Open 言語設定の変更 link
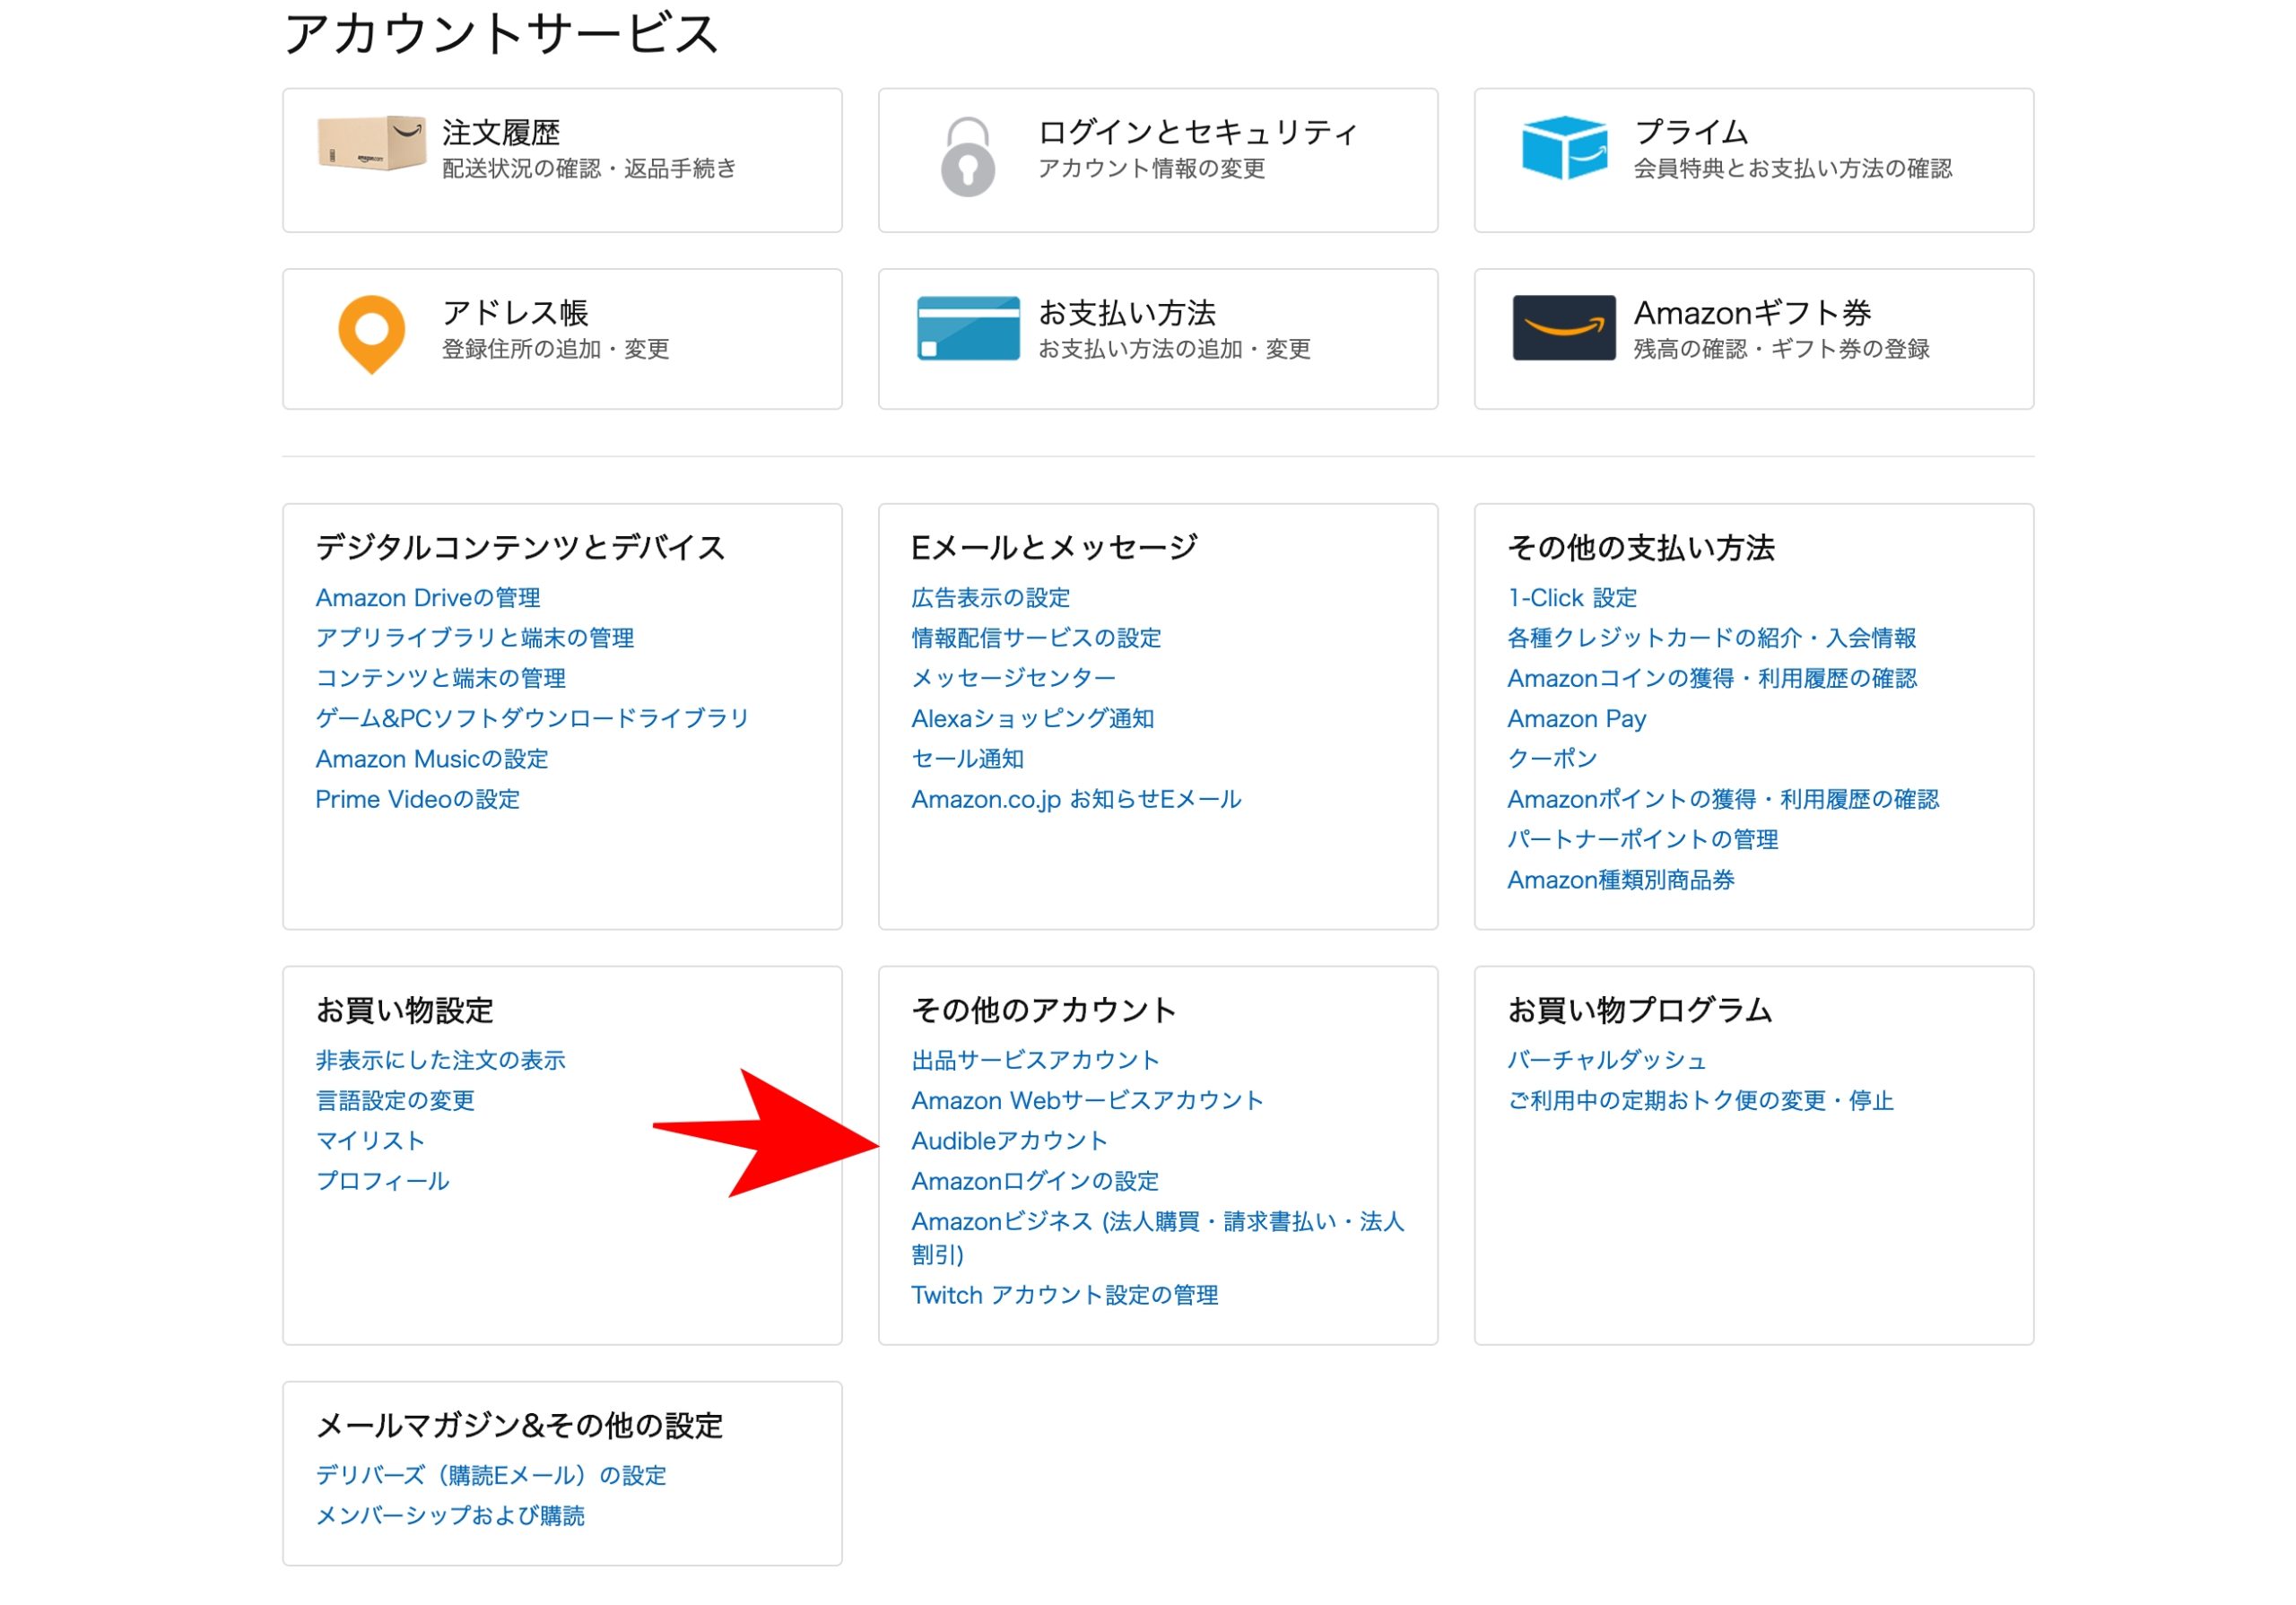Viewport: 2296px width, 1605px height. point(395,1100)
